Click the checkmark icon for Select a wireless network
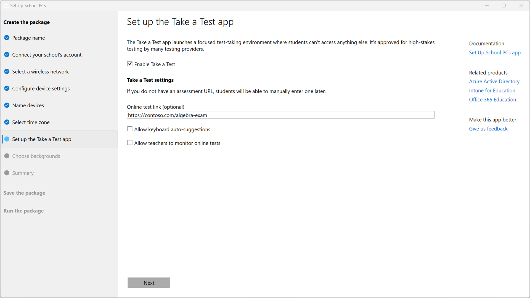This screenshot has height=298, width=530. (x=7, y=71)
